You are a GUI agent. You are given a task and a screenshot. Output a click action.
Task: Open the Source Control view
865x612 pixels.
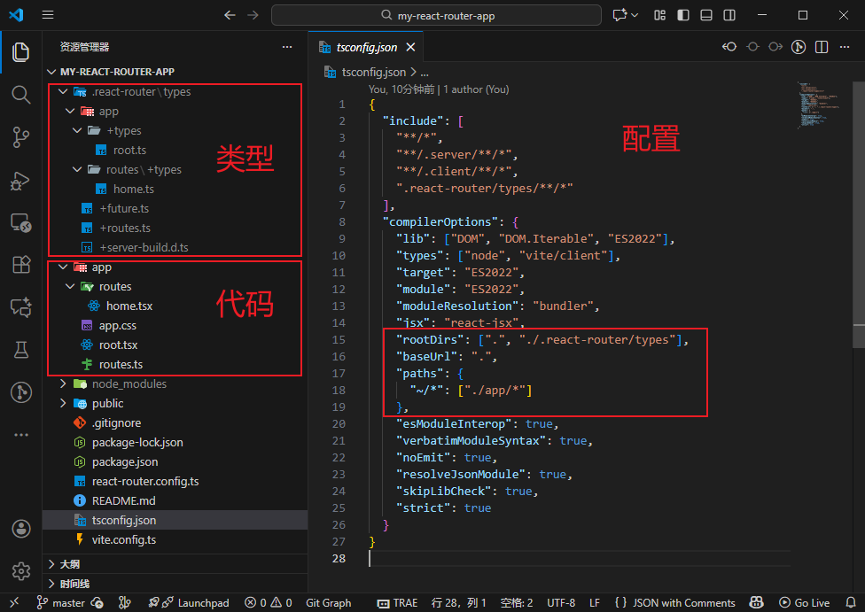pyautogui.click(x=21, y=136)
